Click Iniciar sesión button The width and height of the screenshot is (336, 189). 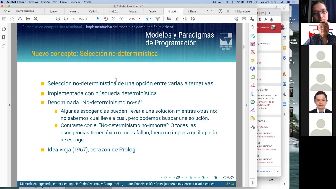point(243,12)
